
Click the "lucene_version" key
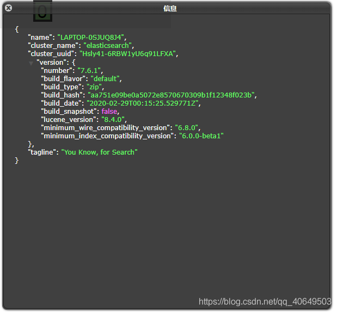tap(69, 120)
